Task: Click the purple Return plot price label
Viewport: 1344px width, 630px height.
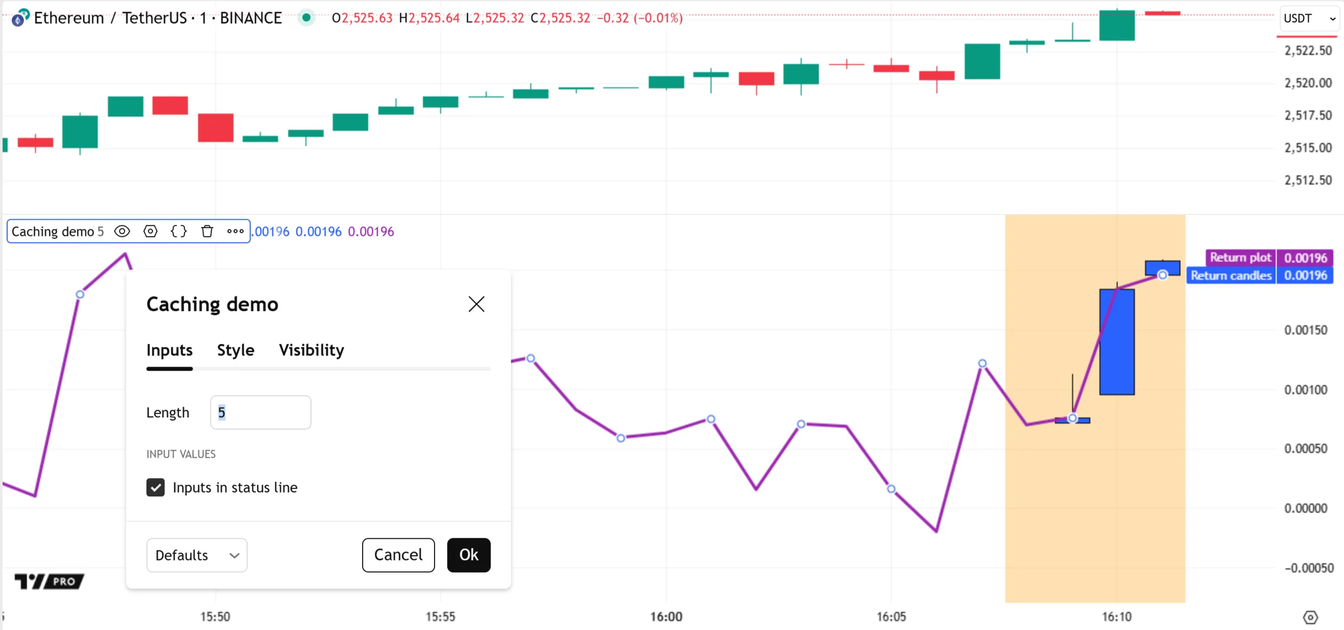Action: 1240,258
